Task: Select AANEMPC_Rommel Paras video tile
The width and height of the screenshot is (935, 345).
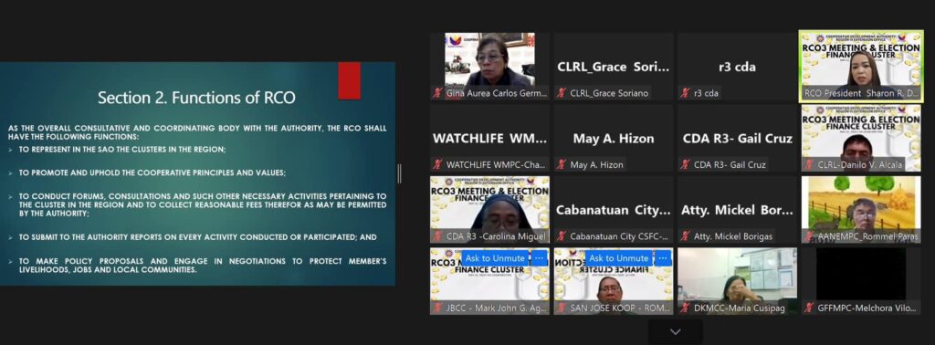Action: pyautogui.click(x=861, y=210)
